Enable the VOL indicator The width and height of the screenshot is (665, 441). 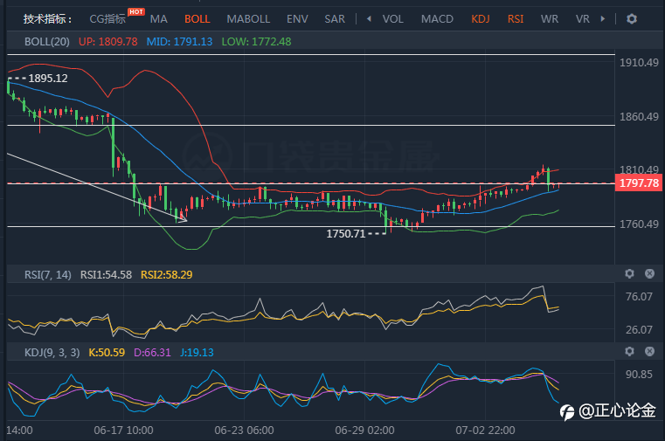pos(392,19)
